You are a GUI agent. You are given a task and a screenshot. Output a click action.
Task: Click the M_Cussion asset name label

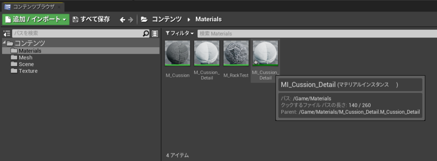(x=178, y=75)
